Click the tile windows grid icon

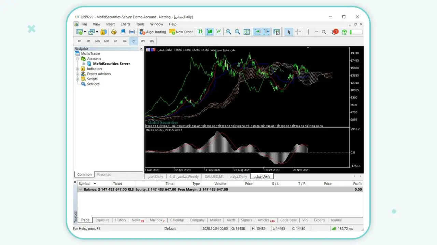tap(246, 32)
